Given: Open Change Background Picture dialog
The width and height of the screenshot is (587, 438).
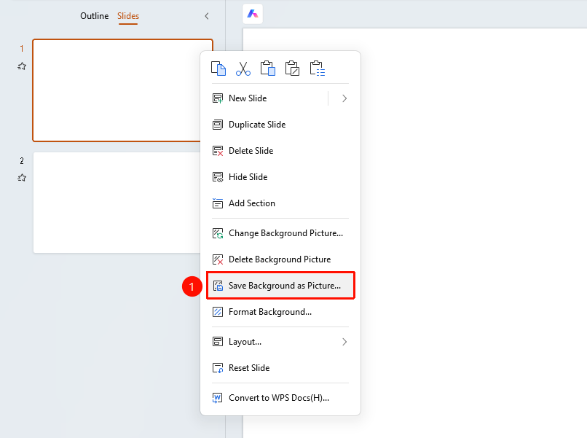Looking at the screenshot, I should pyautogui.click(x=280, y=233).
